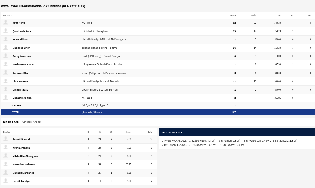Click dismissal 'c sub (JP Duminy) b Krunal Pandya'
The width and height of the screenshot is (315, 188).
101,56
